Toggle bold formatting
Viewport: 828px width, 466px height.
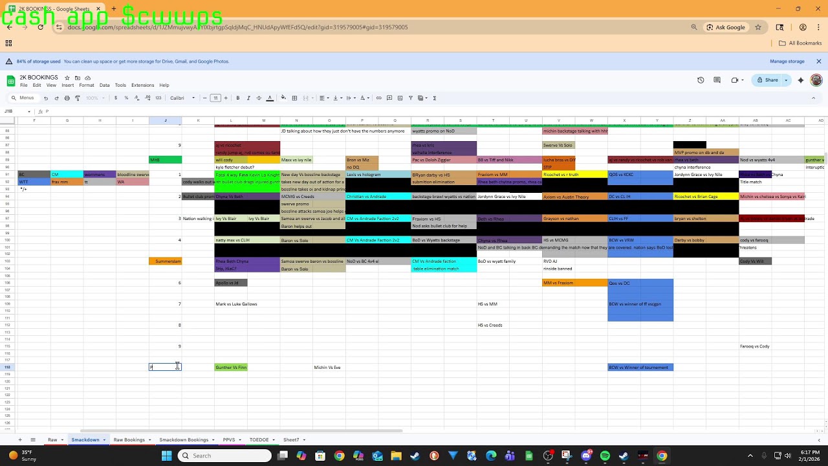pyautogui.click(x=238, y=98)
